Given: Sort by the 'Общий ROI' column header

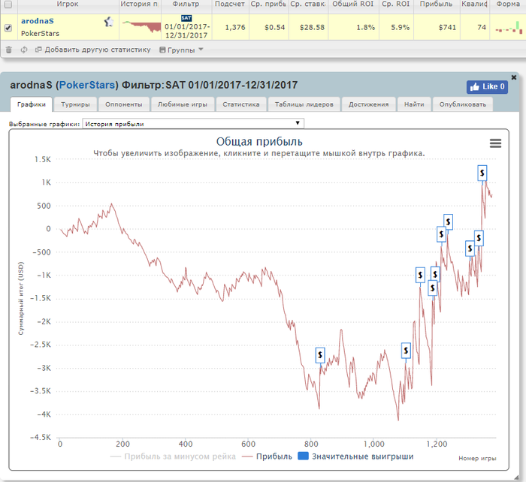Looking at the screenshot, I should tap(353, 4).
